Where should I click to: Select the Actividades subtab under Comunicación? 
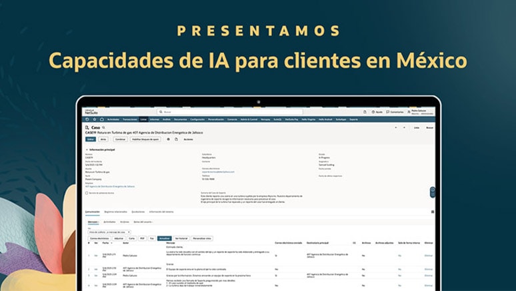(x=109, y=222)
